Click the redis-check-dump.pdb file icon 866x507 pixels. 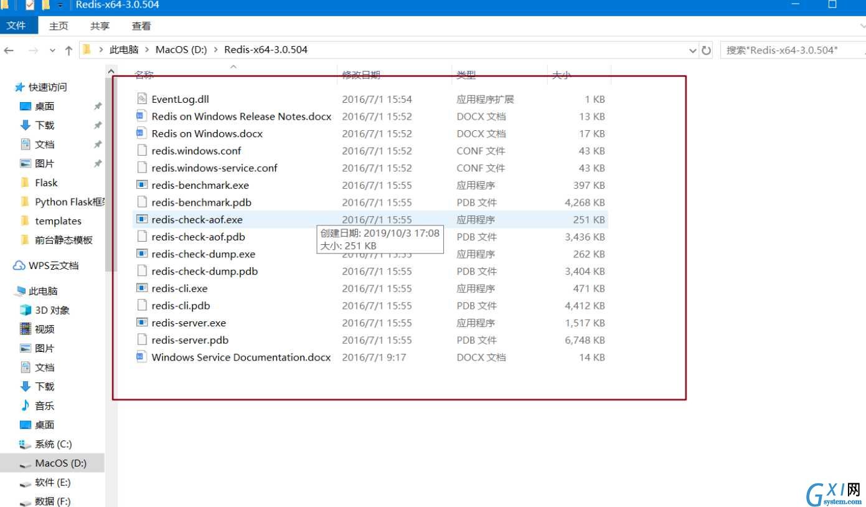click(141, 271)
